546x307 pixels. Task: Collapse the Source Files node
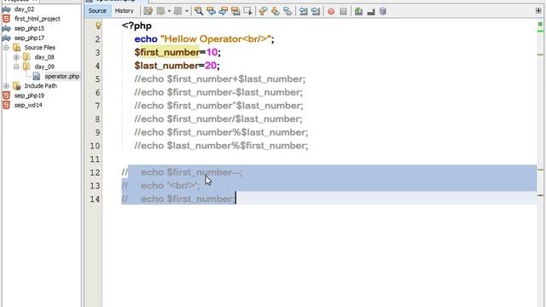click(x=6, y=48)
